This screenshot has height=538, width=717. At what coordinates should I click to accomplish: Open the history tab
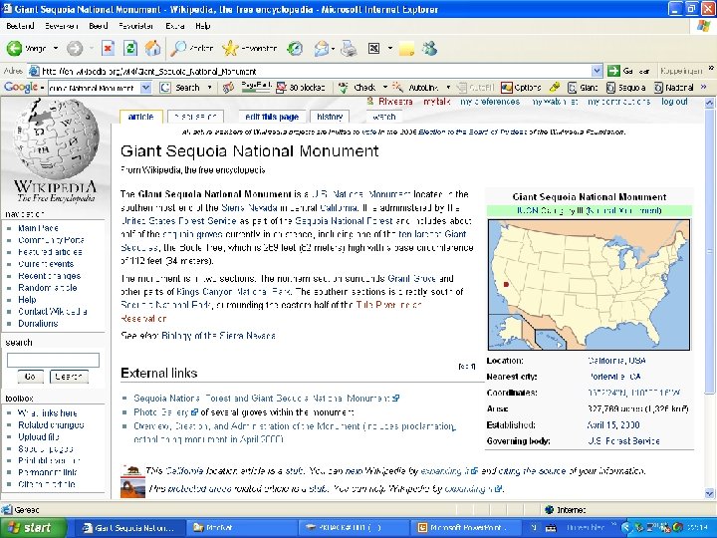[330, 118]
